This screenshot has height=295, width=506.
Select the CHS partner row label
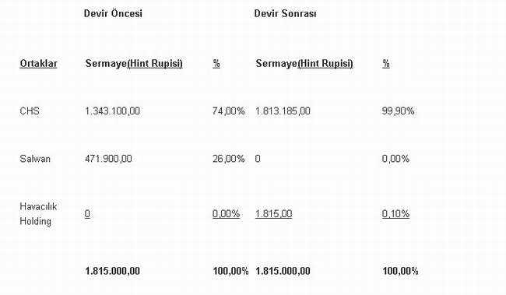pos(30,111)
